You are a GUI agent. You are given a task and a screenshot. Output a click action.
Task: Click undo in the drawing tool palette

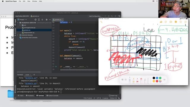[122, 80]
